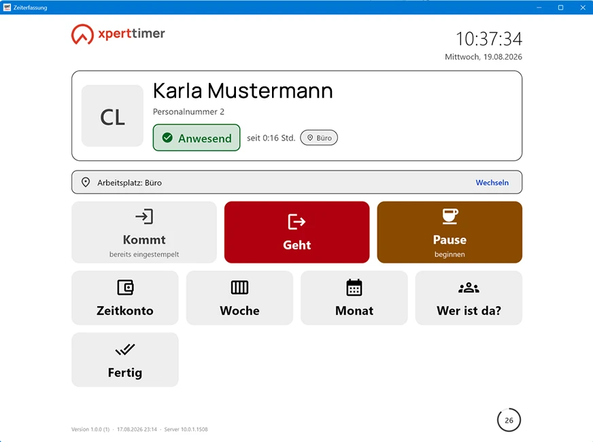
Task: Click the clock showing 10:37:34
Action: [x=489, y=39]
